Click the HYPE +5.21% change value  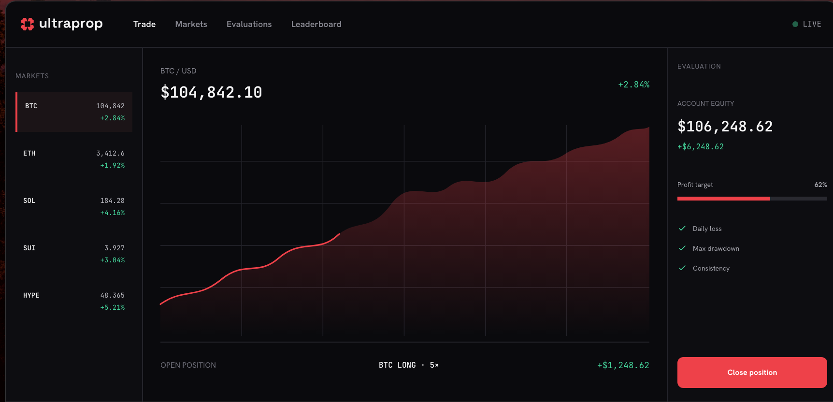(113, 307)
